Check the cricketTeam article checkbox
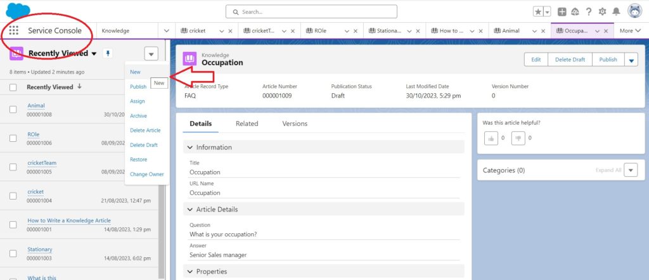 tap(13, 167)
